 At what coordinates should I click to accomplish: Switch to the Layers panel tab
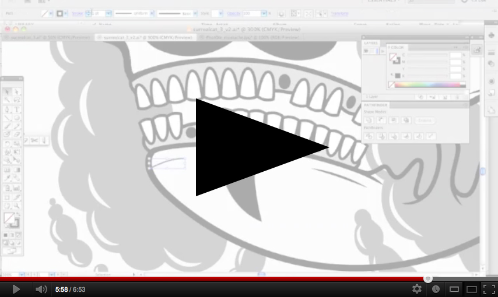[371, 43]
